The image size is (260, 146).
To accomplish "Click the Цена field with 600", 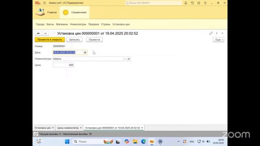I will pyautogui.click(x=63, y=65).
